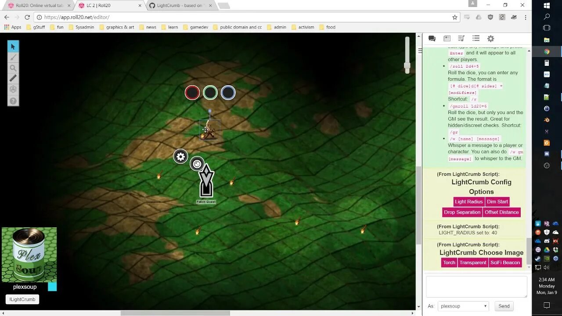
Task: Click the Light Radius config button
Action: [x=468, y=202]
